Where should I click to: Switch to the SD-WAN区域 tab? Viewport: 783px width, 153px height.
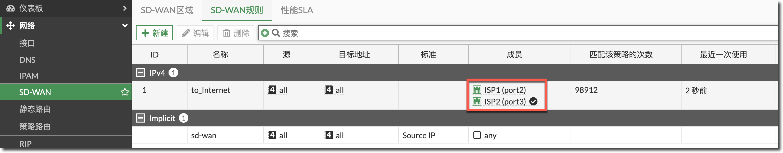coord(167,10)
